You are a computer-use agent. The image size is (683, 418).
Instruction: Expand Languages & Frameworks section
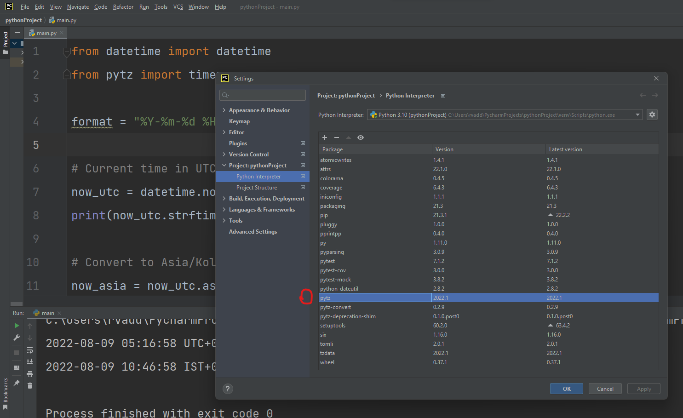pyautogui.click(x=224, y=210)
